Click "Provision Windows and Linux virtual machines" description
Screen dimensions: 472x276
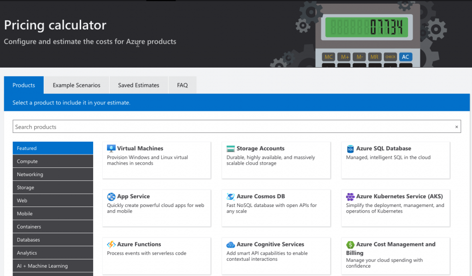(x=147, y=161)
